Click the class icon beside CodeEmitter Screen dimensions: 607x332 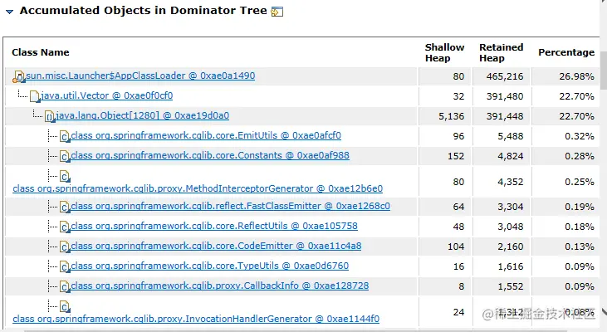(x=65, y=247)
